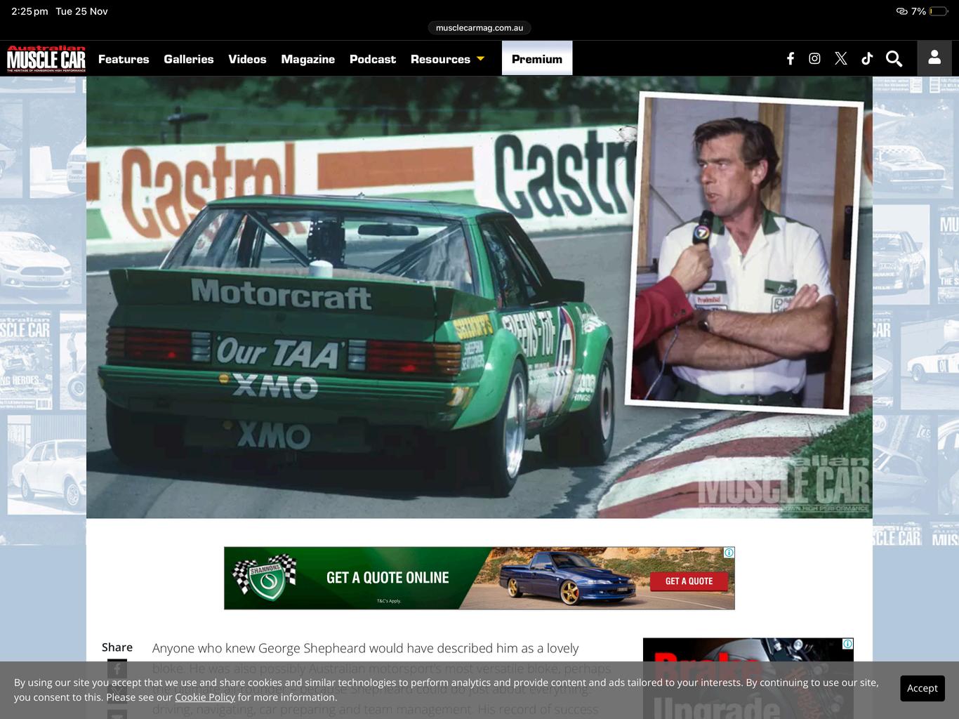Accept the cookie notice
959x719 pixels.
tap(922, 688)
